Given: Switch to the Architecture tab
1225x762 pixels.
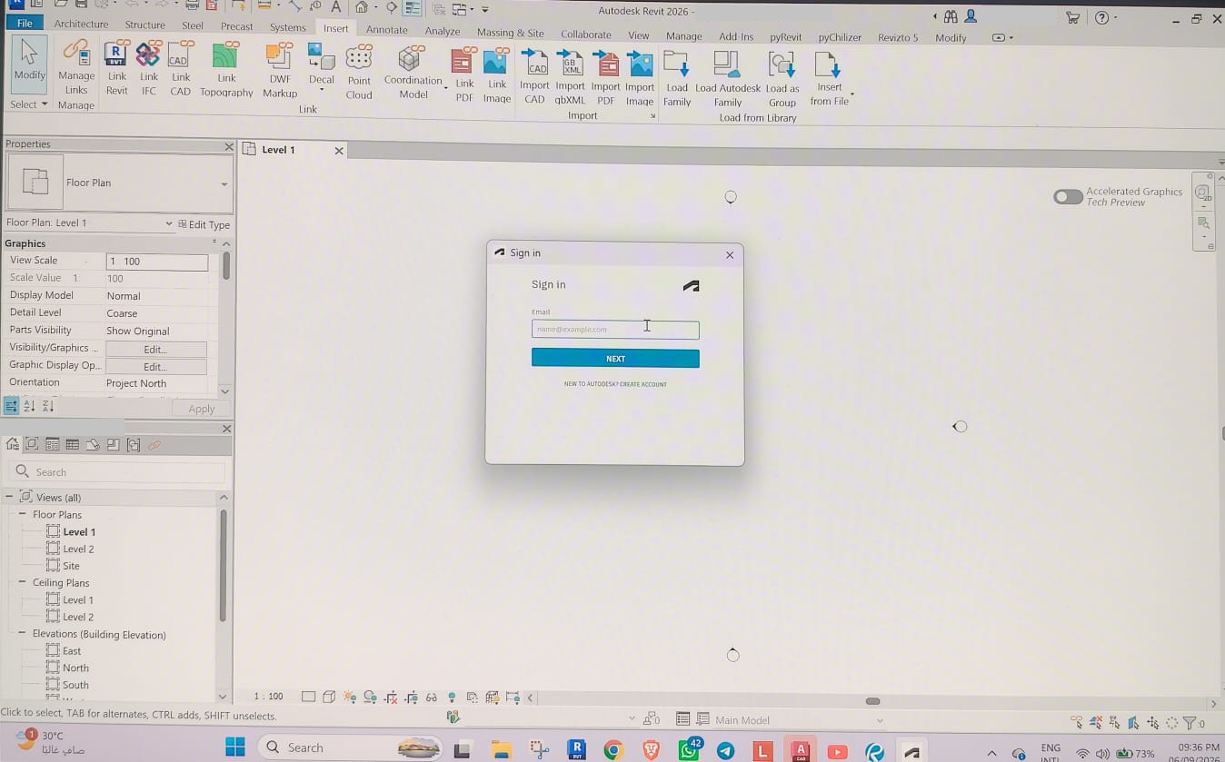Looking at the screenshot, I should point(81,25).
